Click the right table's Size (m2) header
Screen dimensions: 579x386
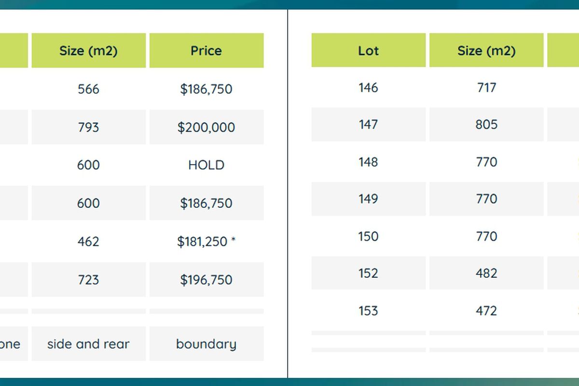pyautogui.click(x=486, y=50)
